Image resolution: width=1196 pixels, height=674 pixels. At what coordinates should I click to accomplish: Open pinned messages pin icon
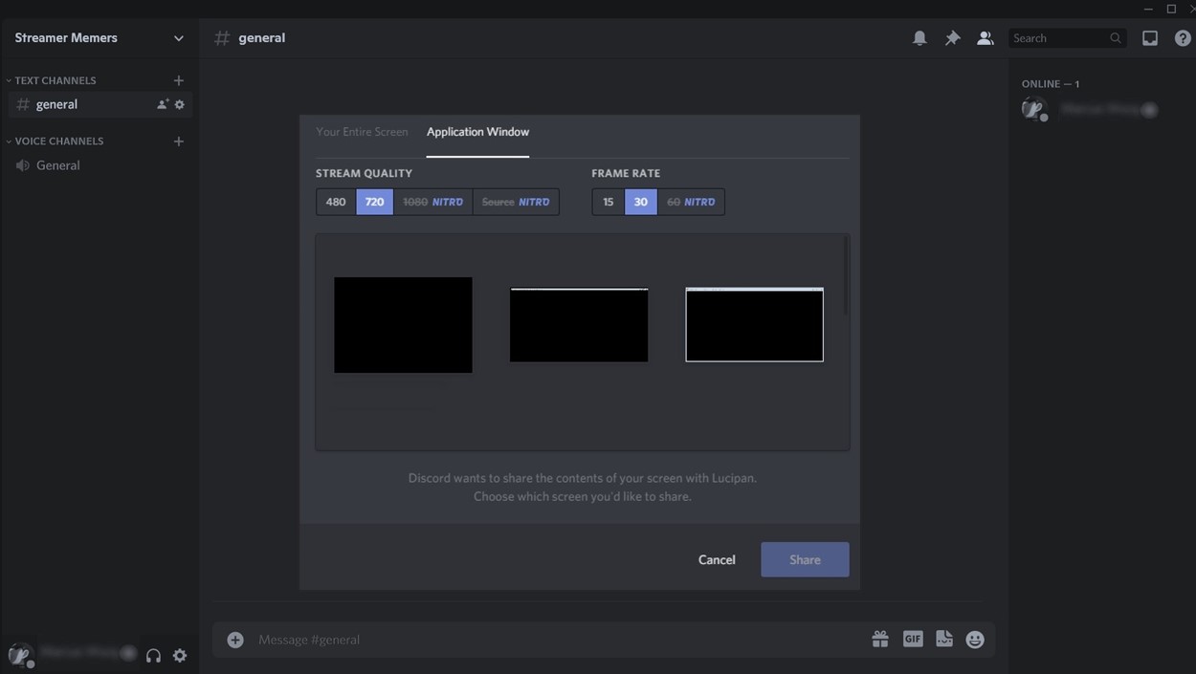click(952, 38)
